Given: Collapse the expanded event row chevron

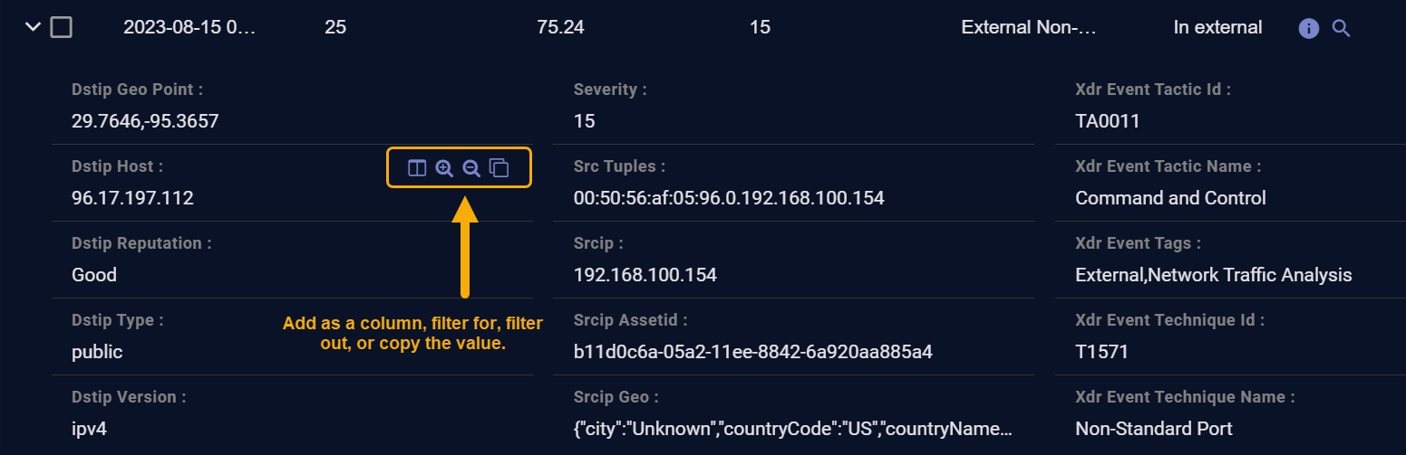Looking at the screenshot, I should [34, 27].
